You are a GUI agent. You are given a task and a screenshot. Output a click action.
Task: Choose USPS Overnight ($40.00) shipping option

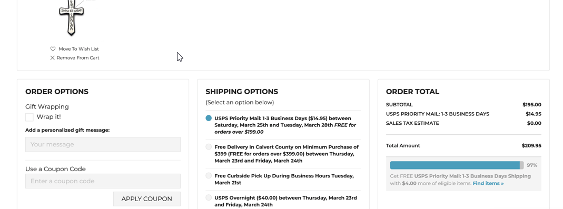209,197
